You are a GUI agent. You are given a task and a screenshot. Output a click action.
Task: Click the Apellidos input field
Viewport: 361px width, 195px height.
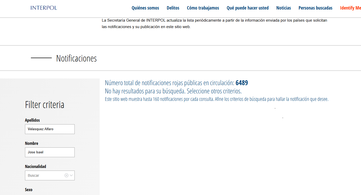[50, 129]
